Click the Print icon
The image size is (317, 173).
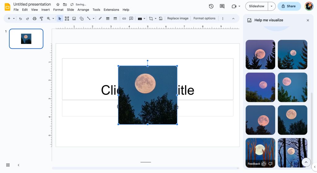point(34,19)
